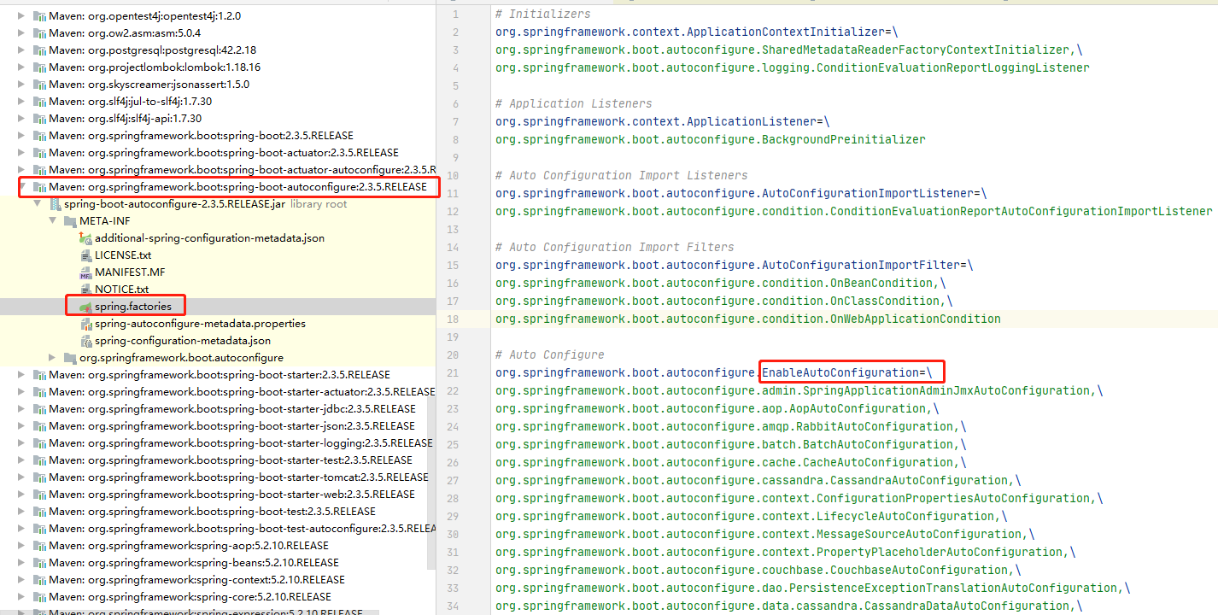1218x615 pixels.
Task: Click line number 9 in the gutter
Action: 456,157
